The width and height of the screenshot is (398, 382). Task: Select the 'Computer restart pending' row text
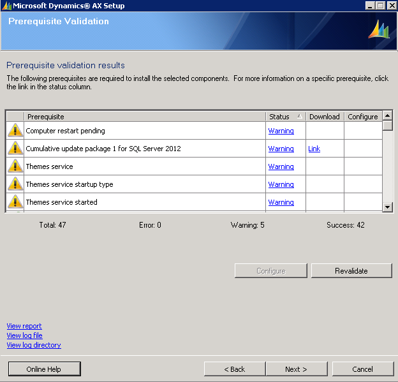[65, 131]
